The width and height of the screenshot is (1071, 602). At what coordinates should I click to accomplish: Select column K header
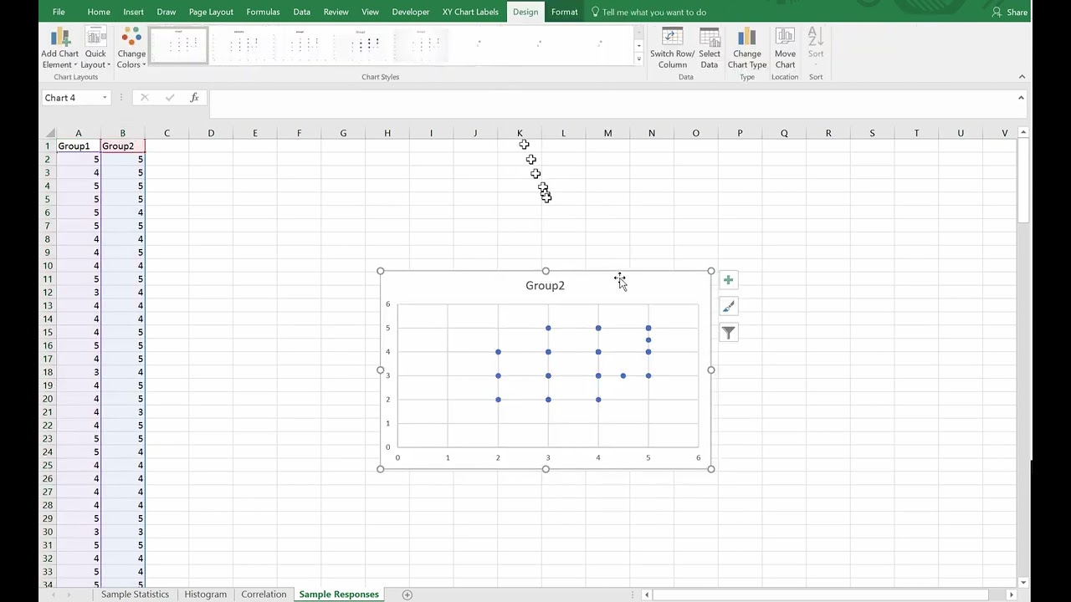pos(520,133)
